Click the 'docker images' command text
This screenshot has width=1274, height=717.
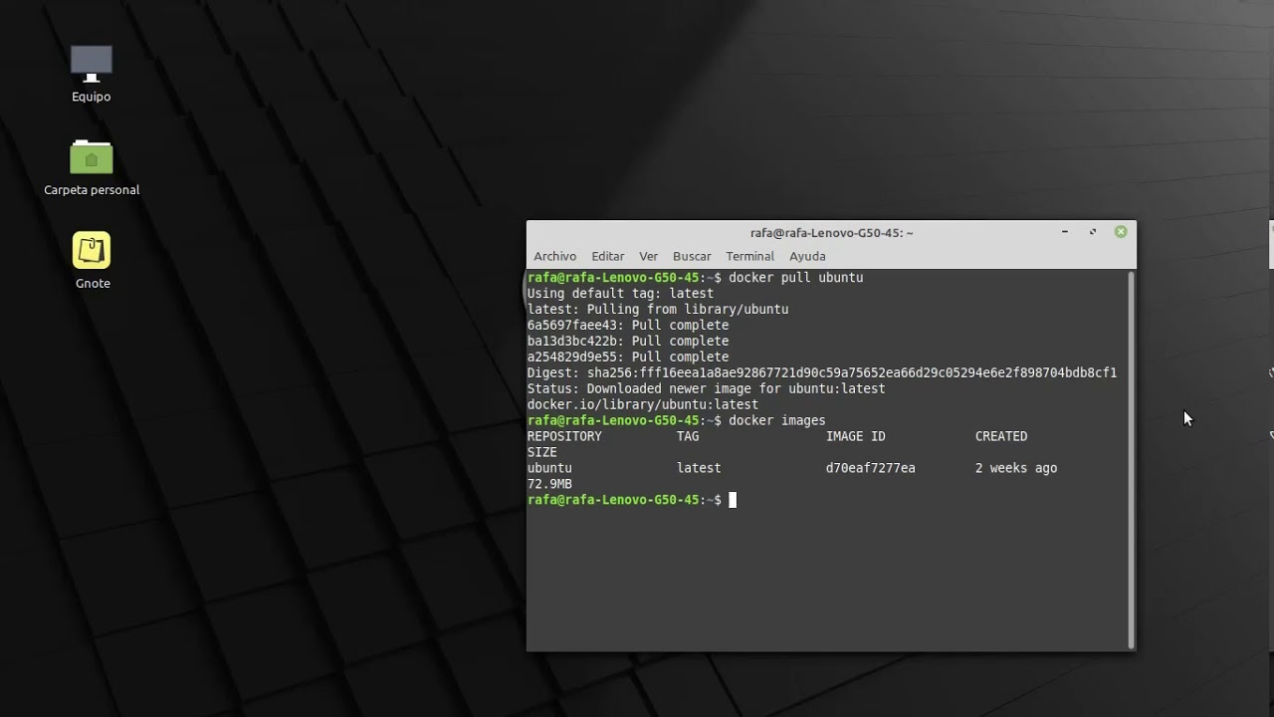click(x=777, y=421)
